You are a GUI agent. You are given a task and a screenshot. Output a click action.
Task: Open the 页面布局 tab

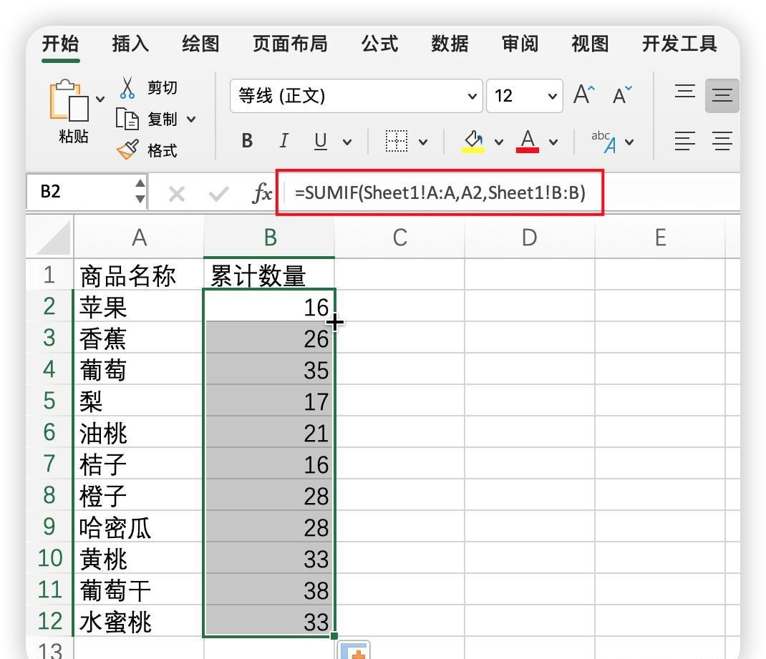[290, 44]
